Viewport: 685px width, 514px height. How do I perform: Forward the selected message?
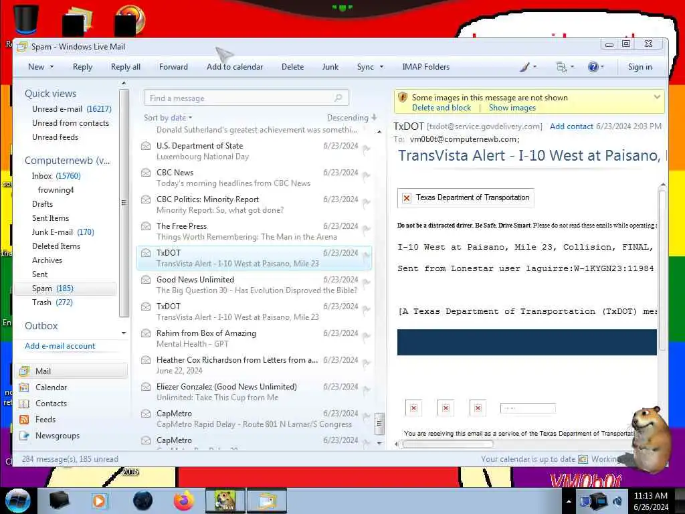click(173, 67)
